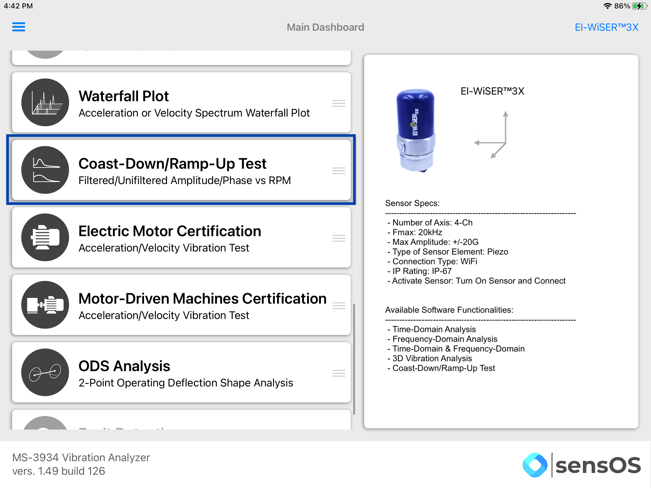This screenshot has width=651, height=488.
Task: Click 'Activate Sensor: Turn On Sensor and Connect'
Action: pos(476,281)
